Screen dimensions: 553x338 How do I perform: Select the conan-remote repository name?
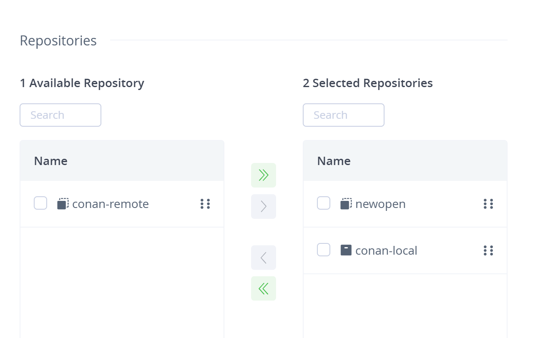click(x=111, y=204)
